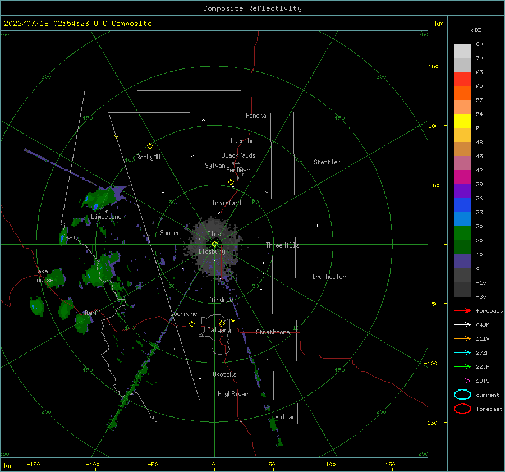Image resolution: width=505 pixels, height=472 pixels.
Task: Click the red forecast ellipse icon
Action: pos(462,409)
